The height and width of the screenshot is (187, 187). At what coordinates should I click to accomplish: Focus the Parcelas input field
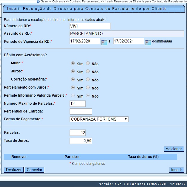coord(78,133)
